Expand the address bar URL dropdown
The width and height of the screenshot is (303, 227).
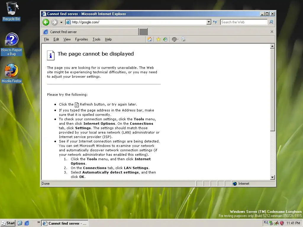pyautogui.click(x=209, y=22)
